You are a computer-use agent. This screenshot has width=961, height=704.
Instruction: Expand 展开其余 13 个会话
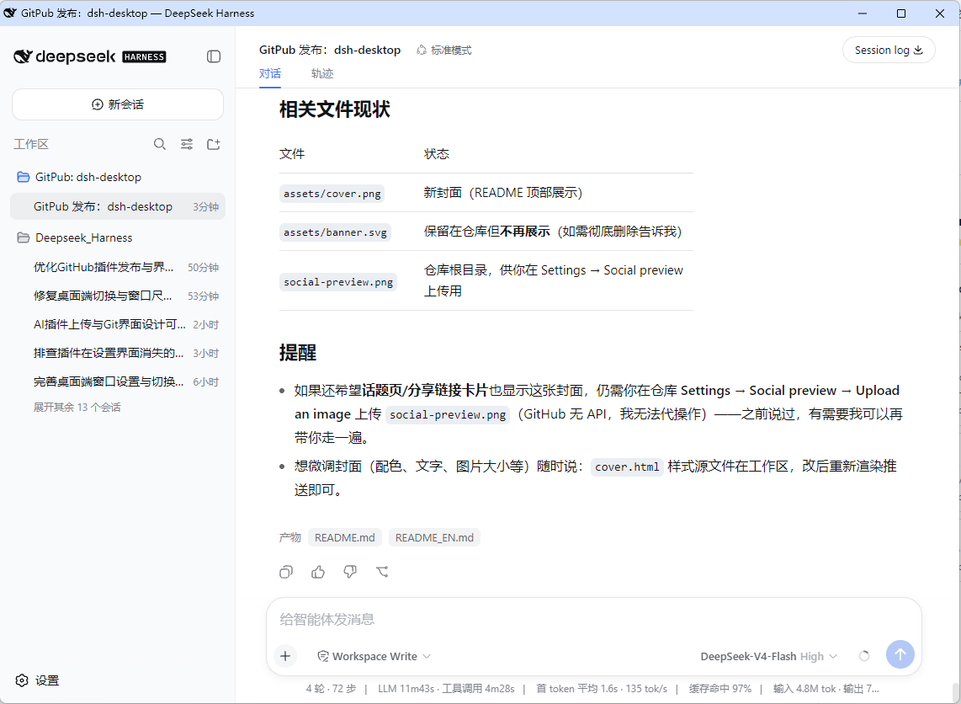tap(77, 408)
